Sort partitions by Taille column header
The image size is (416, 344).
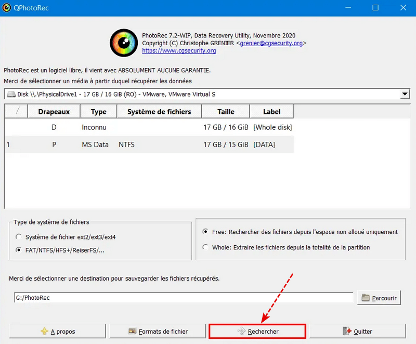coord(226,112)
